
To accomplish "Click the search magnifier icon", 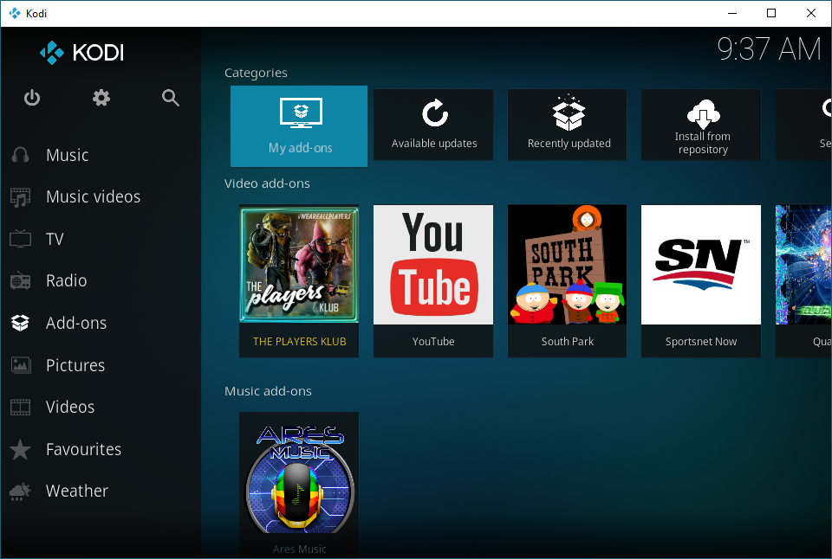I will [171, 98].
